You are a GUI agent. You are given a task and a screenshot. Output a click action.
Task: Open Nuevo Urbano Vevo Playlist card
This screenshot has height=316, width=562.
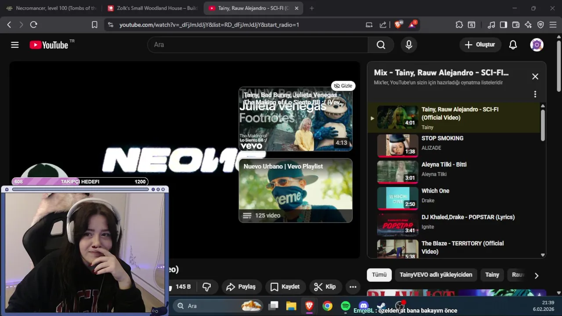295,190
